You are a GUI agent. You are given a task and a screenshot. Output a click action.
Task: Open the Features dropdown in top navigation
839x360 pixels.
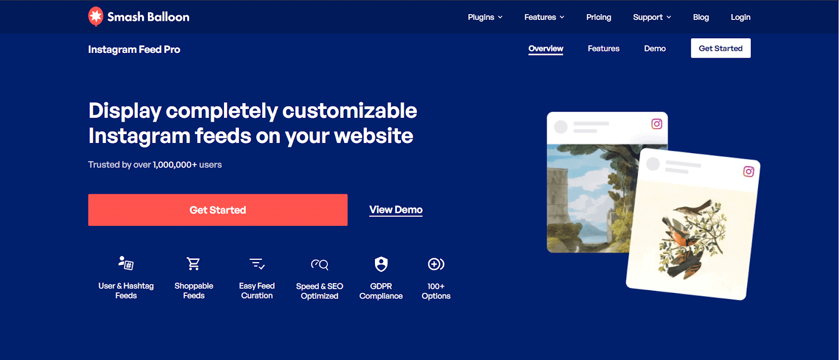click(544, 17)
